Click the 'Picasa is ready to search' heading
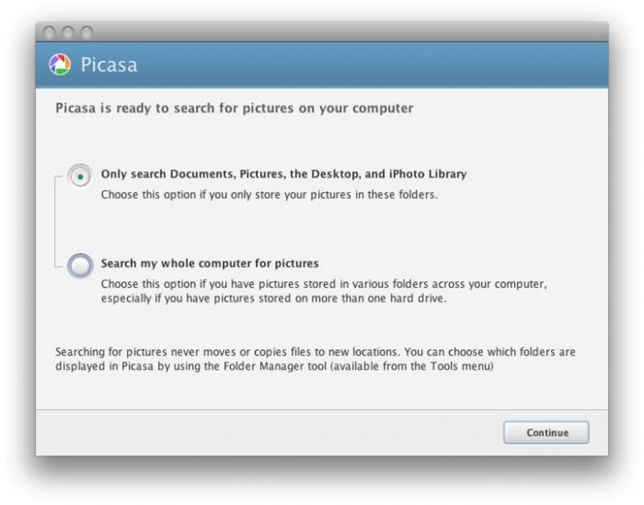The width and height of the screenshot is (644, 505). pyautogui.click(x=234, y=108)
